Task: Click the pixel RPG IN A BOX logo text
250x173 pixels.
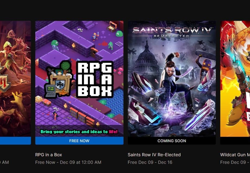Action: pos(95,79)
